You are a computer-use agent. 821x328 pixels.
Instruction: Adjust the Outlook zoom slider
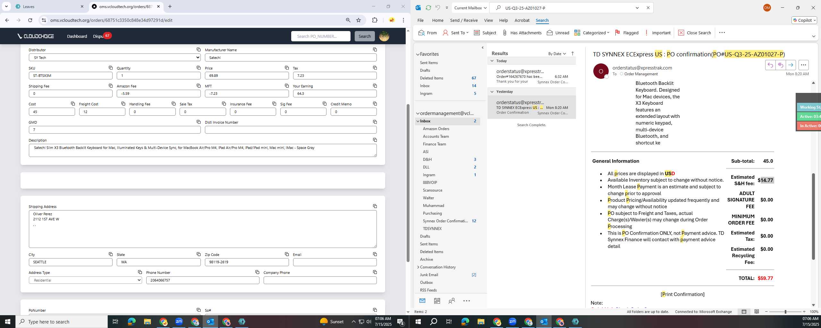pos(785,312)
